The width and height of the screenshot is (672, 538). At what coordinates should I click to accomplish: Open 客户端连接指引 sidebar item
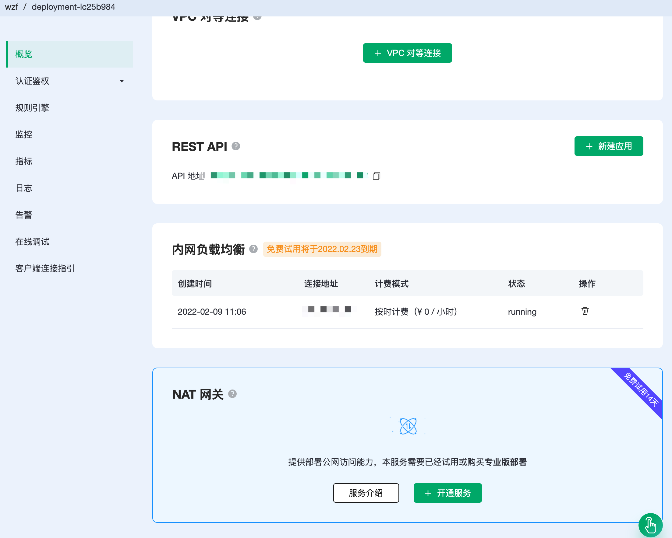pos(45,268)
